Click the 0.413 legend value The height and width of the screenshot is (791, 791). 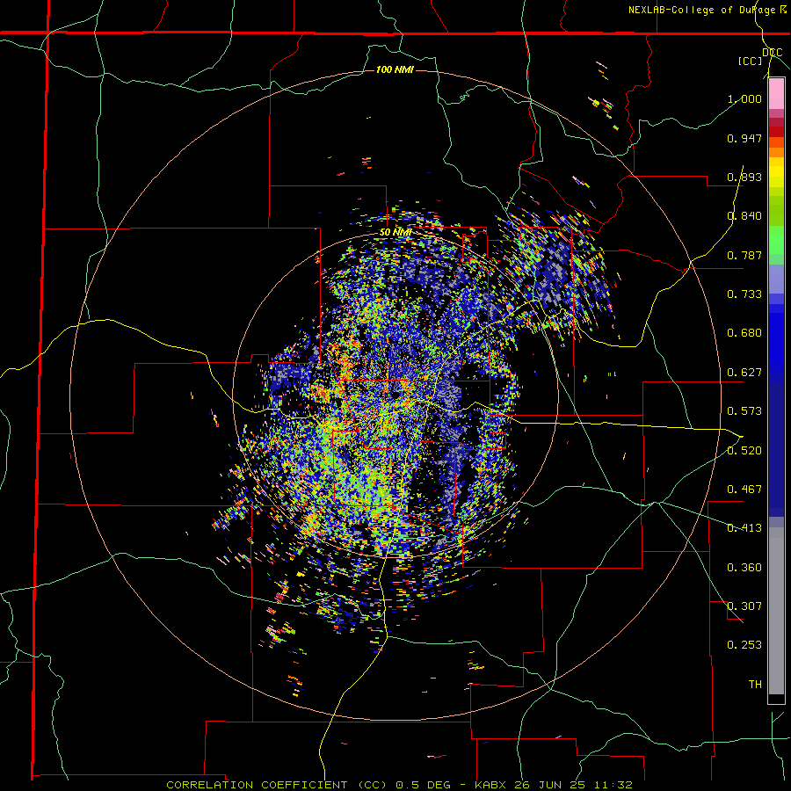pyautogui.click(x=744, y=528)
